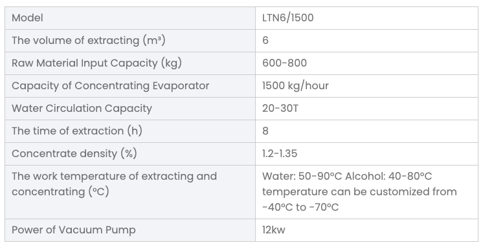Select the 12kw power value

click(273, 230)
